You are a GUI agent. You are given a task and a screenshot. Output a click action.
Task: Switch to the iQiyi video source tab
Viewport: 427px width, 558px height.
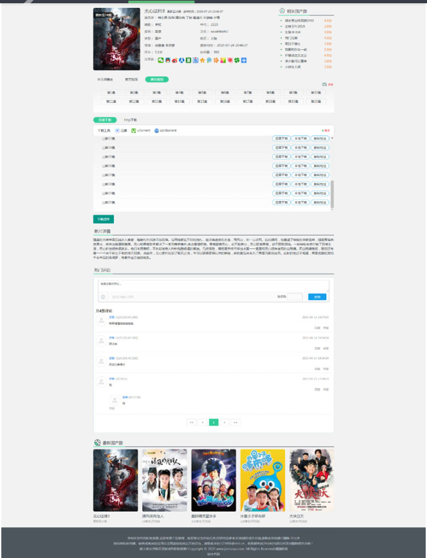point(131,79)
